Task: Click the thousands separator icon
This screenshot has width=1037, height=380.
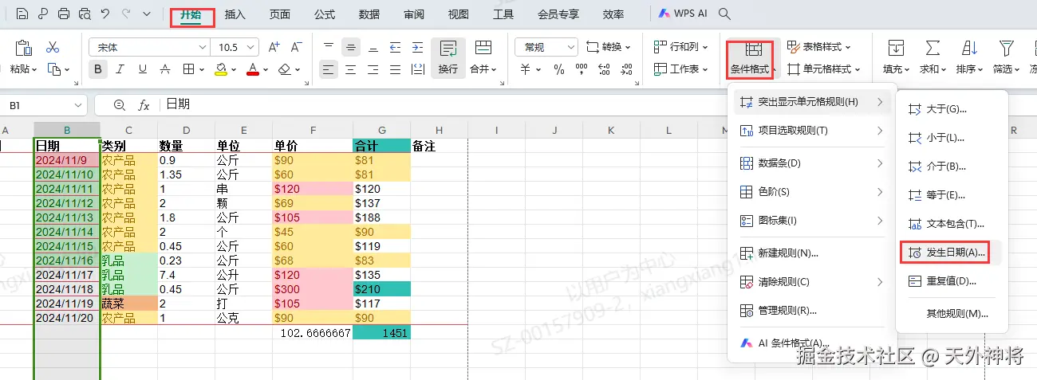Action: tap(580, 69)
